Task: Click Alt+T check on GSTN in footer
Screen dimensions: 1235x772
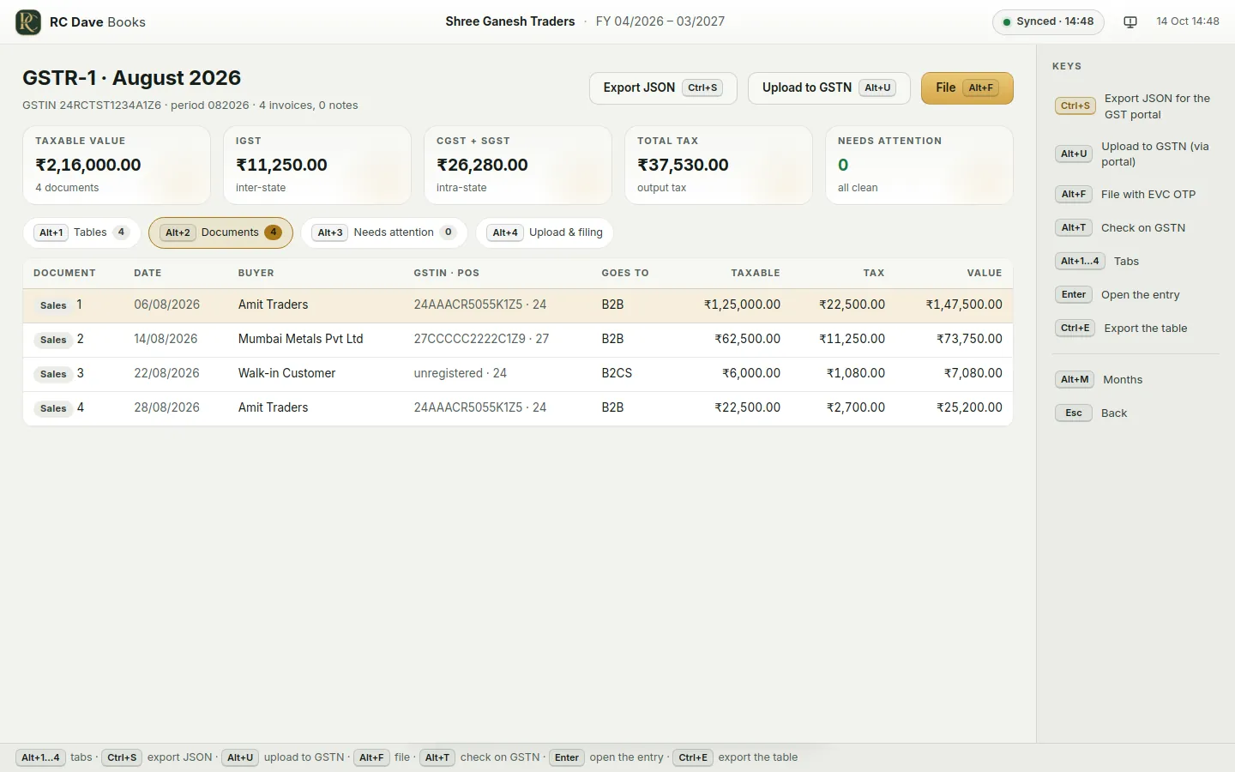Action: [x=480, y=757]
